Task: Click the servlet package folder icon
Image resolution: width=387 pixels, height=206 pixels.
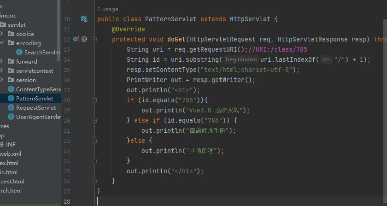Action: (x=4, y=24)
